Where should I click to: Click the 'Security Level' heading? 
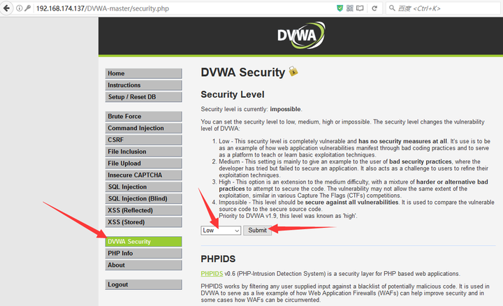click(233, 94)
